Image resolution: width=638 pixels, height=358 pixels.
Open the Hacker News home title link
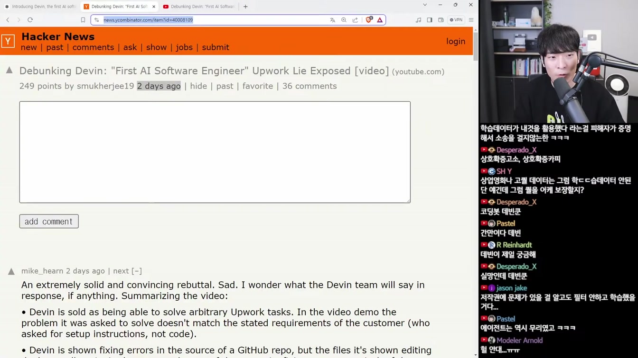click(58, 36)
